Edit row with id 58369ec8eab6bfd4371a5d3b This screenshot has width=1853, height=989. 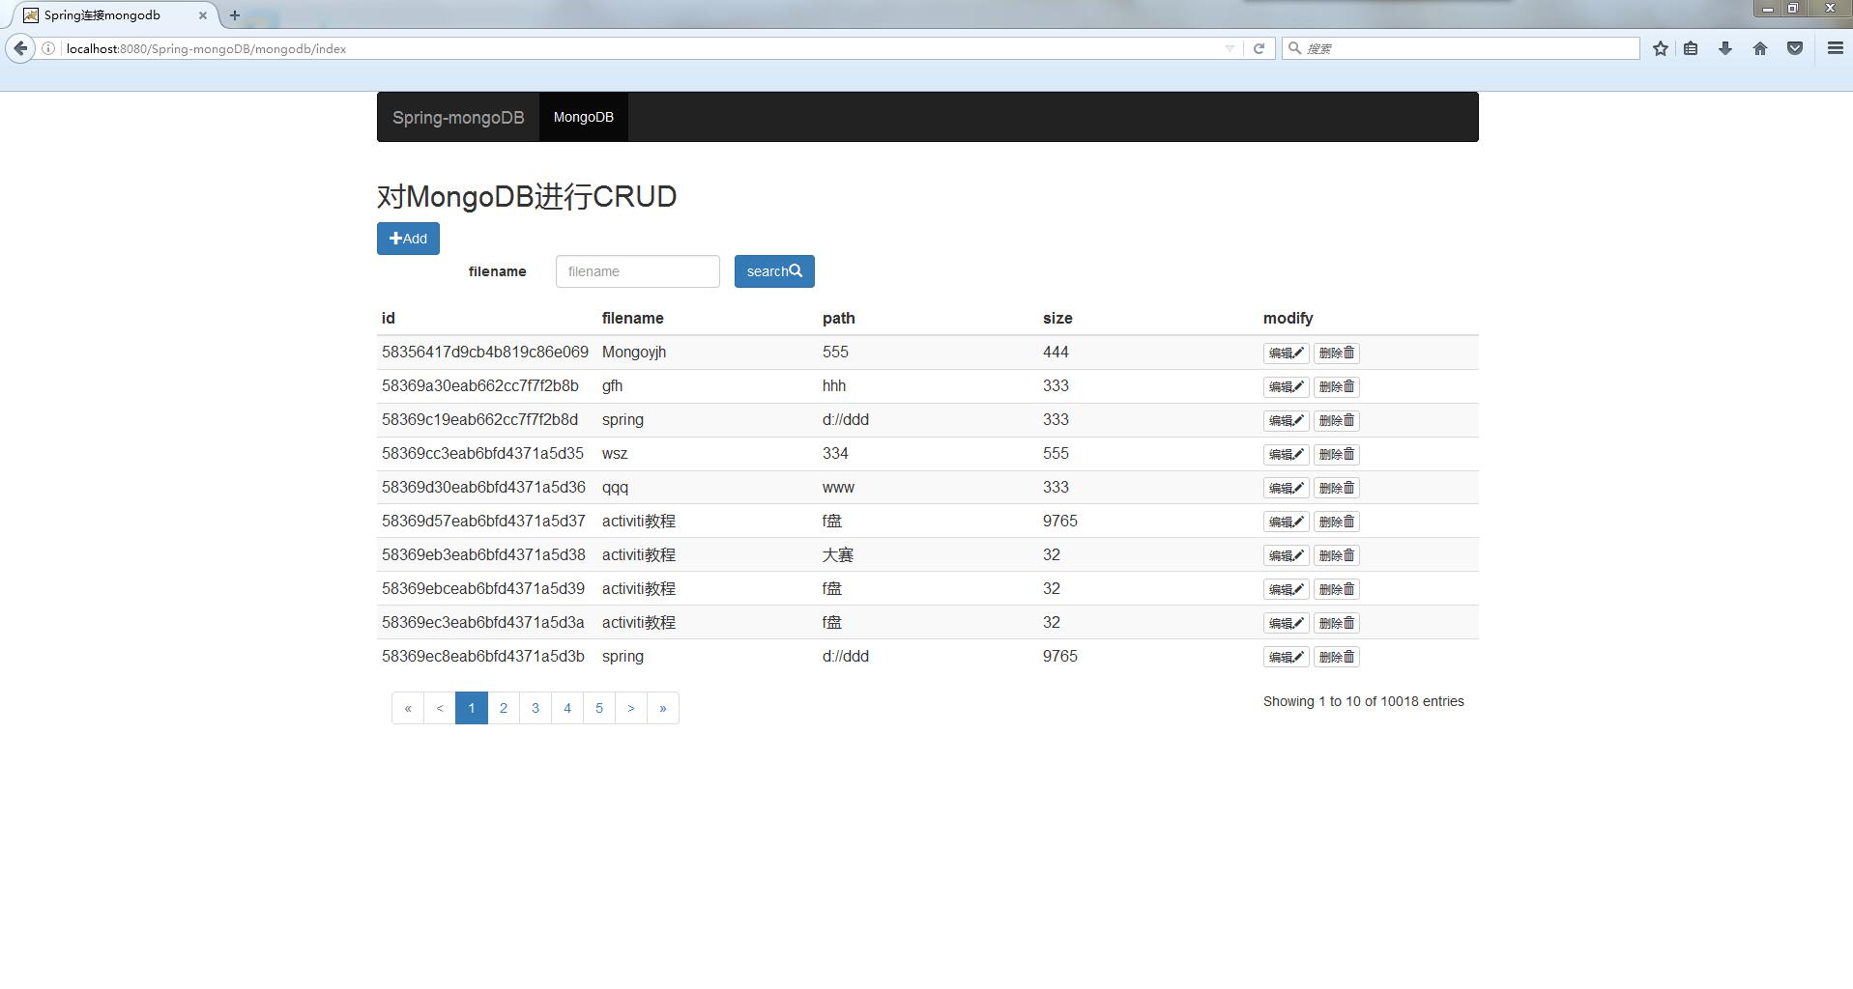coord(1286,657)
